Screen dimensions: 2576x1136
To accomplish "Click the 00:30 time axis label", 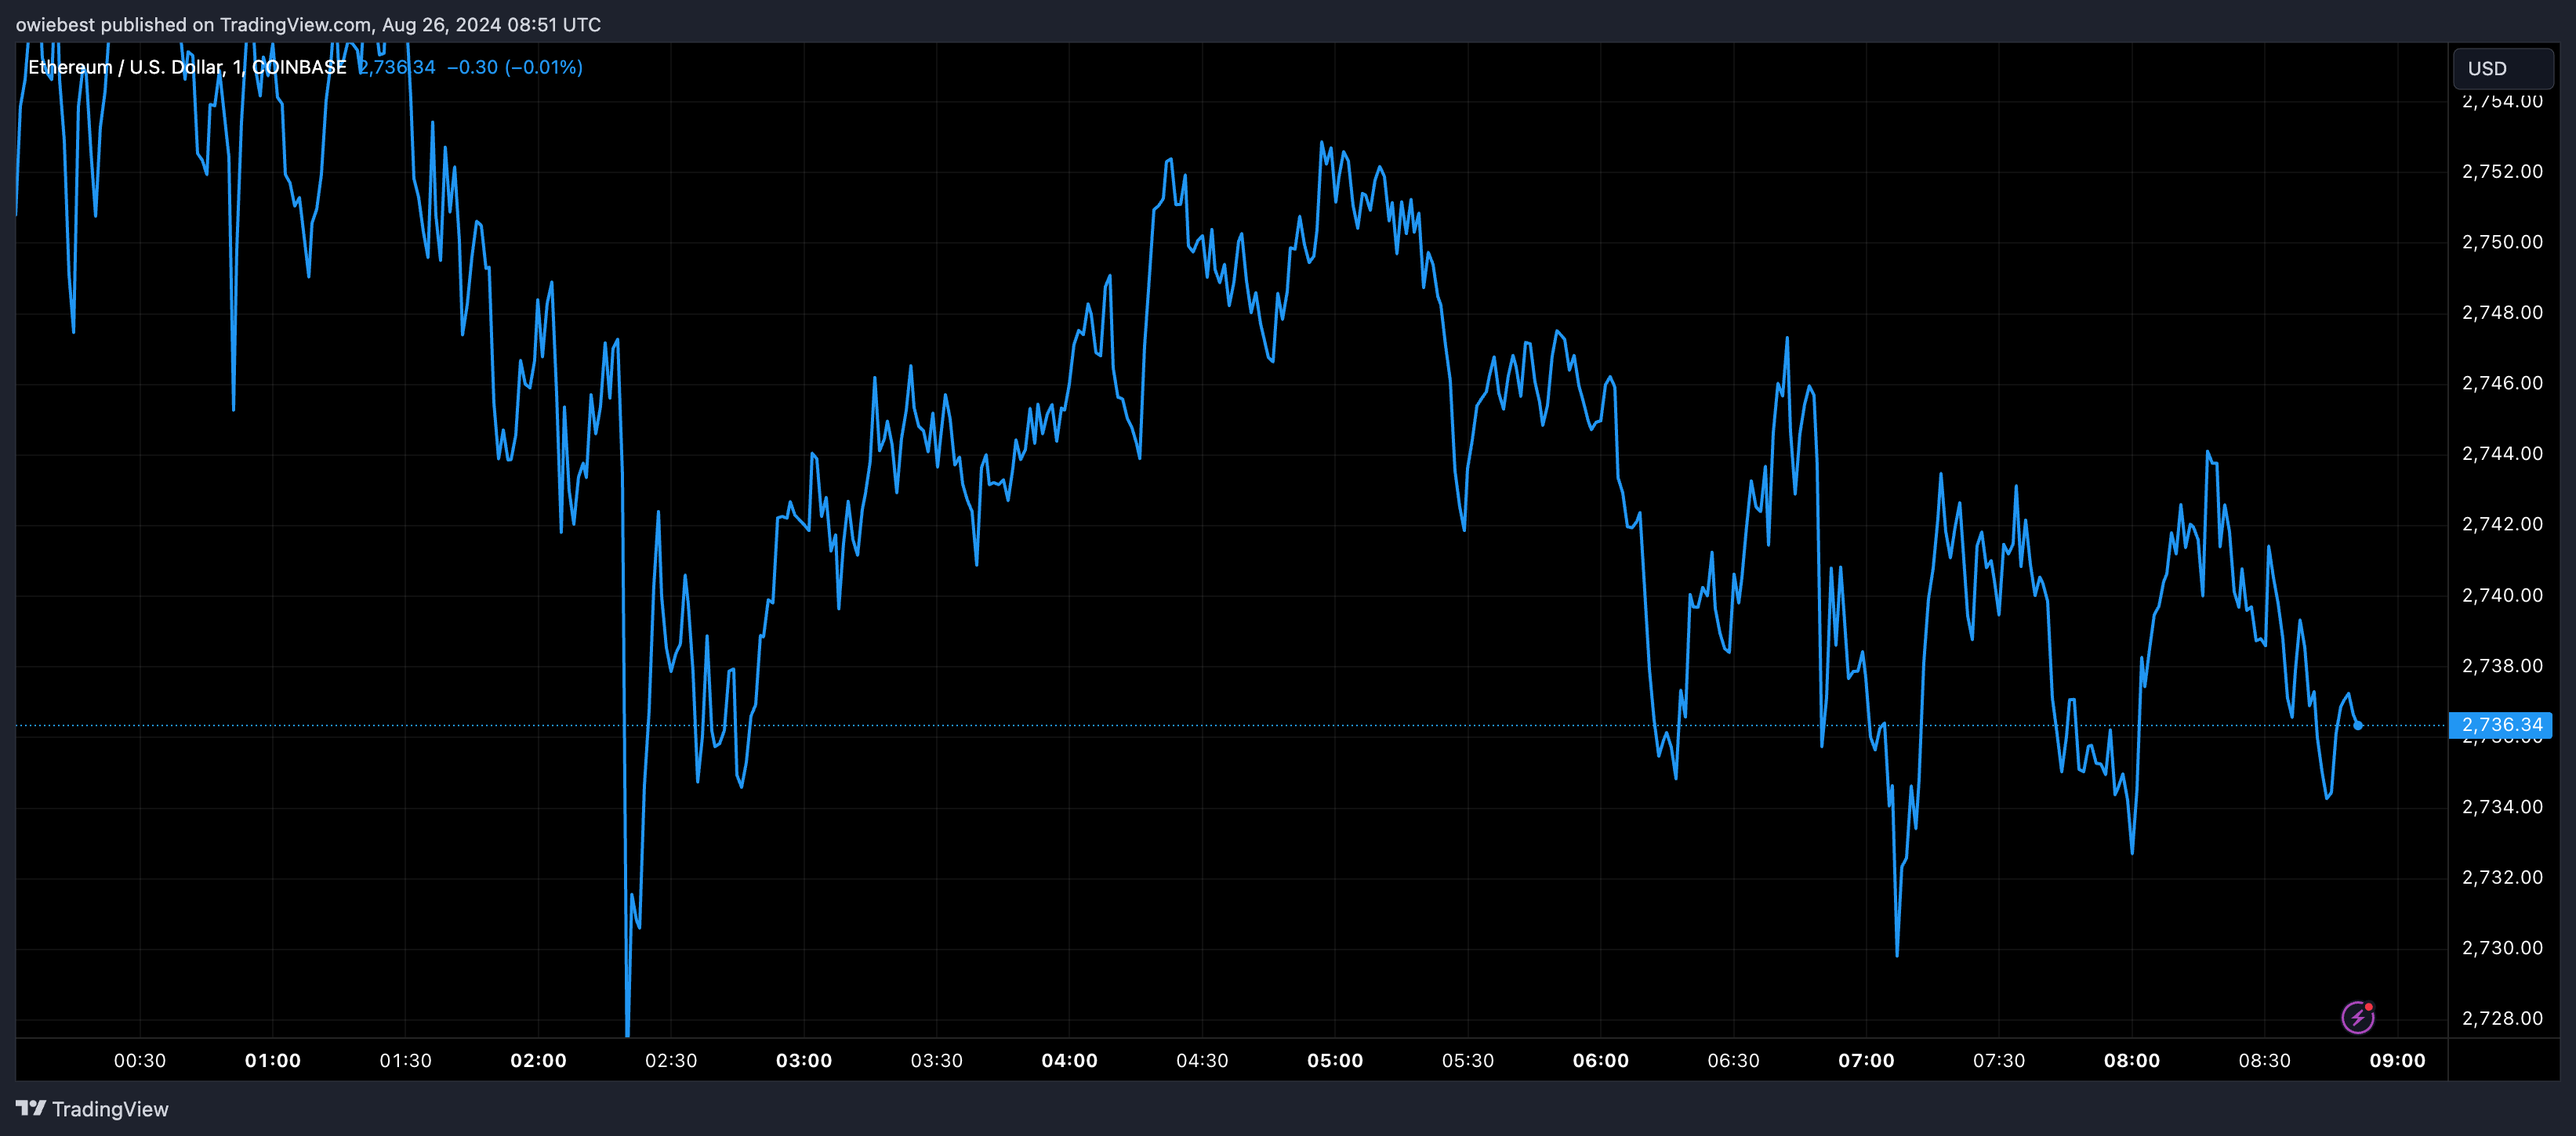I will pyautogui.click(x=140, y=1060).
